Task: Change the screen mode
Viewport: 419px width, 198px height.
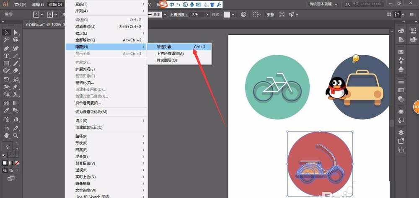Action: [x=11, y=178]
